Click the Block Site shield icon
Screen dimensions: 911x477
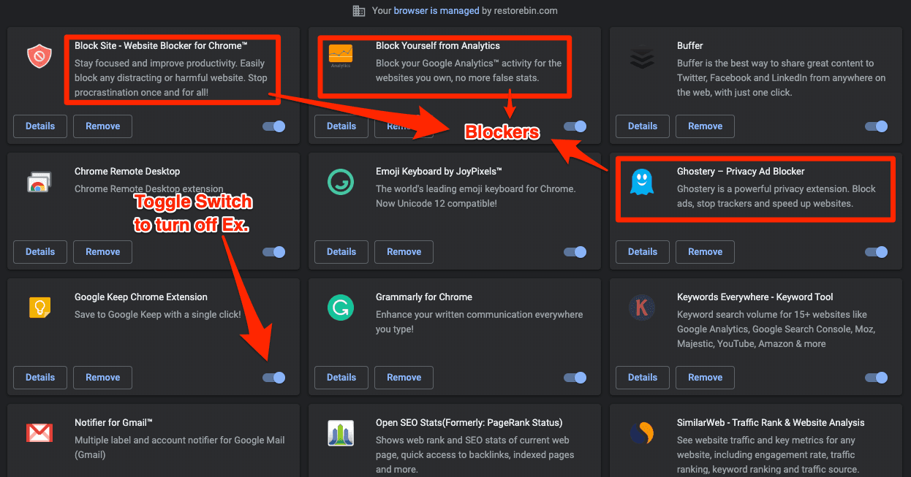(x=39, y=56)
